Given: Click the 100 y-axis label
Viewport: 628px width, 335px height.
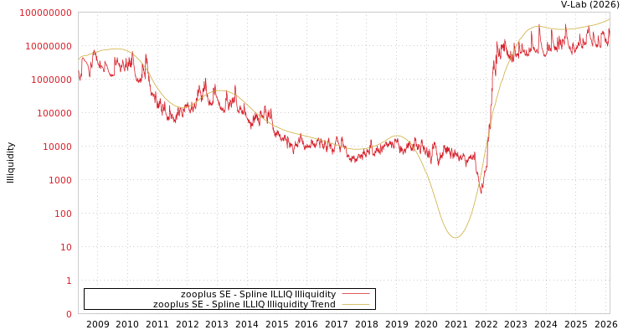Looking at the screenshot, I should coord(63,214).
